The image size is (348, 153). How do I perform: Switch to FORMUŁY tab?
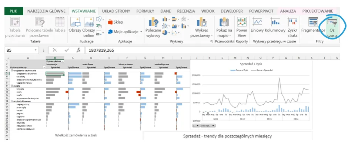(145, 11)
